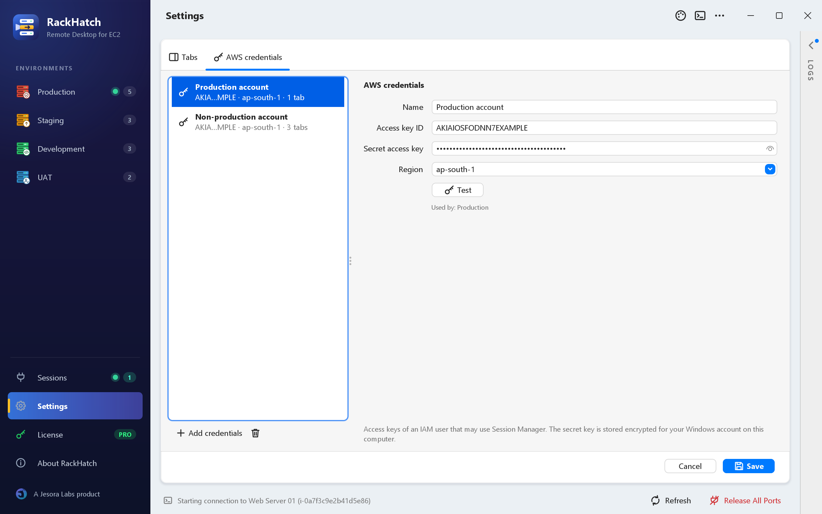Screen dimensions: 822x514
Task: Click the panel splitter handle dots
Action: [350, 261]
